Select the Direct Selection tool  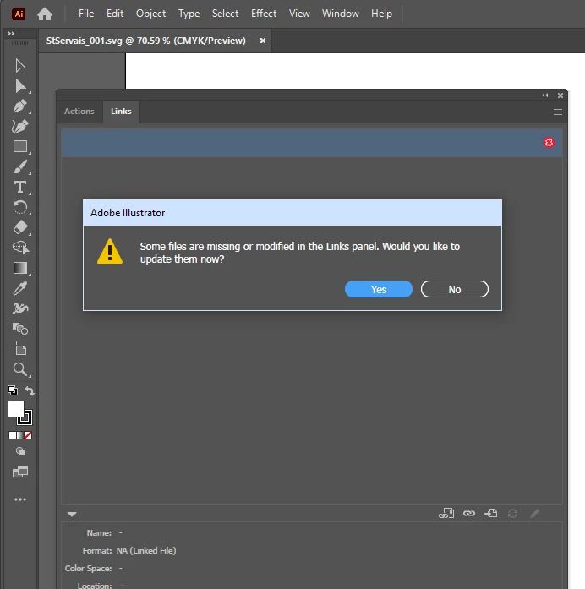[x=20, y=86]
